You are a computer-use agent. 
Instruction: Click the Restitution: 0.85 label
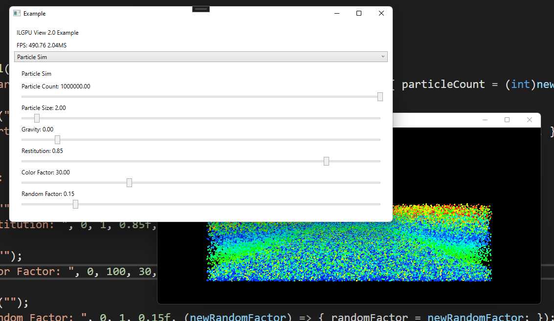click(x=42, y=151)
